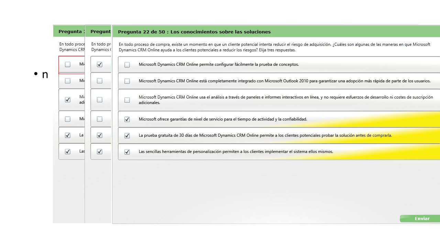Uncheck 'La prueba gratuita de 30 días' answer
This screenshot has height=248, width=440.
pos(127,135)
